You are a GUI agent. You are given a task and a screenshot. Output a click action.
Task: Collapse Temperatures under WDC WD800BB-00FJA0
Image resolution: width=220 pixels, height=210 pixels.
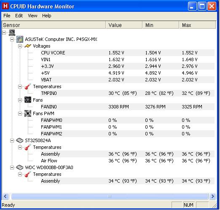20,174
